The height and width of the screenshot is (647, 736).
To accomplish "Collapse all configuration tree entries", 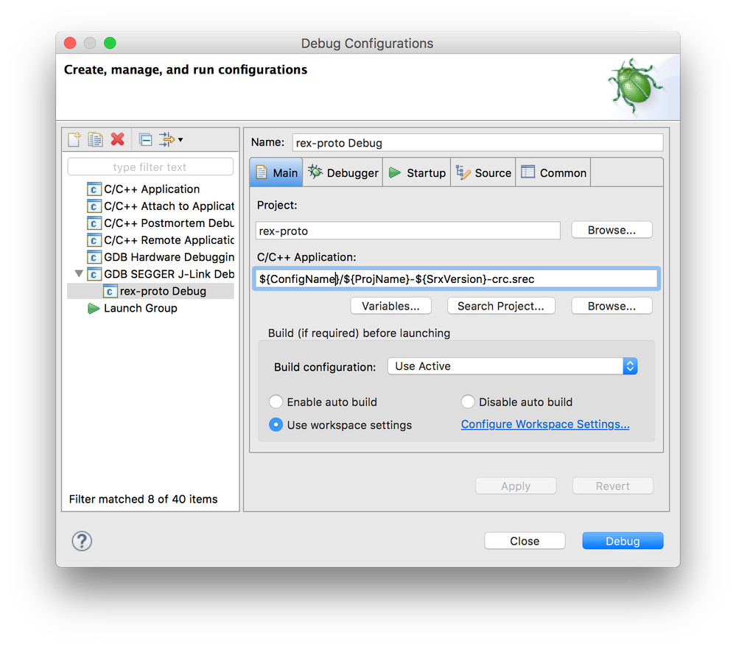I will click(144, 139).
